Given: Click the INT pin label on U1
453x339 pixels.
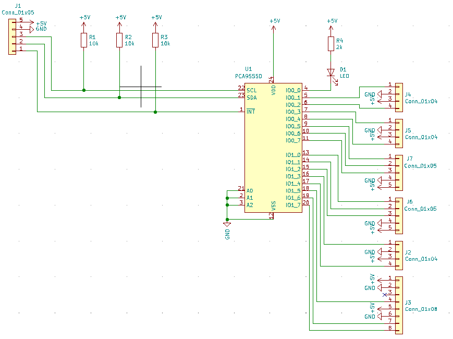Looking at the screenshot, I should point(251,112).
